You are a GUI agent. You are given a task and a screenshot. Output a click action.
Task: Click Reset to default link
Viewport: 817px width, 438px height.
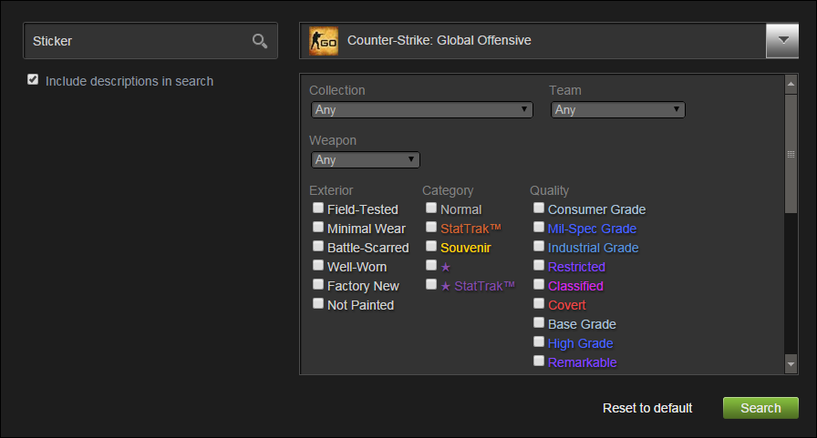[647, 408]
